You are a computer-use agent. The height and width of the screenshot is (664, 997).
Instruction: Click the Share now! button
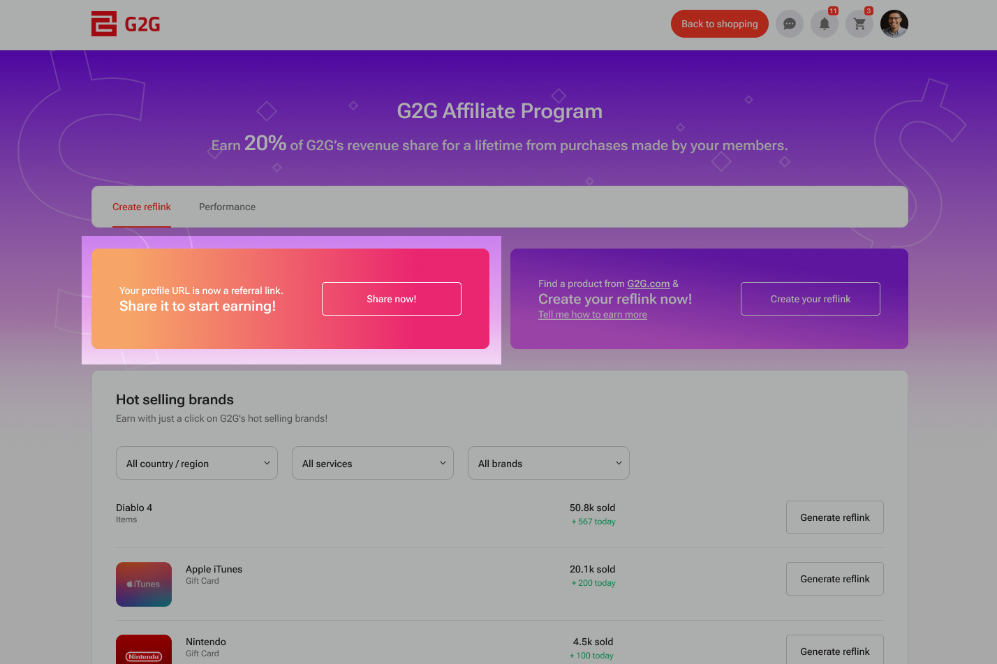pos(391,298)
